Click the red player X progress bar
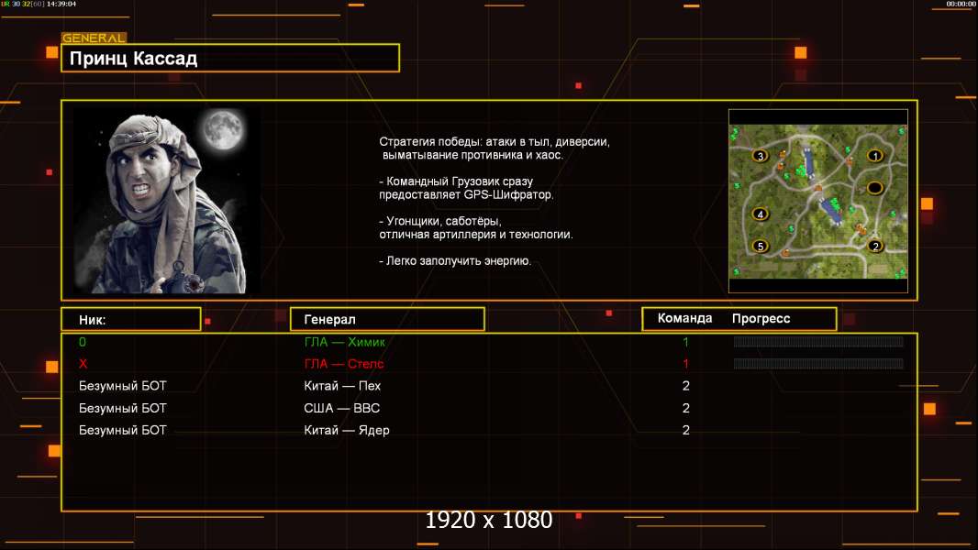The height and width of the screenshot is (550, 978). 818,364
